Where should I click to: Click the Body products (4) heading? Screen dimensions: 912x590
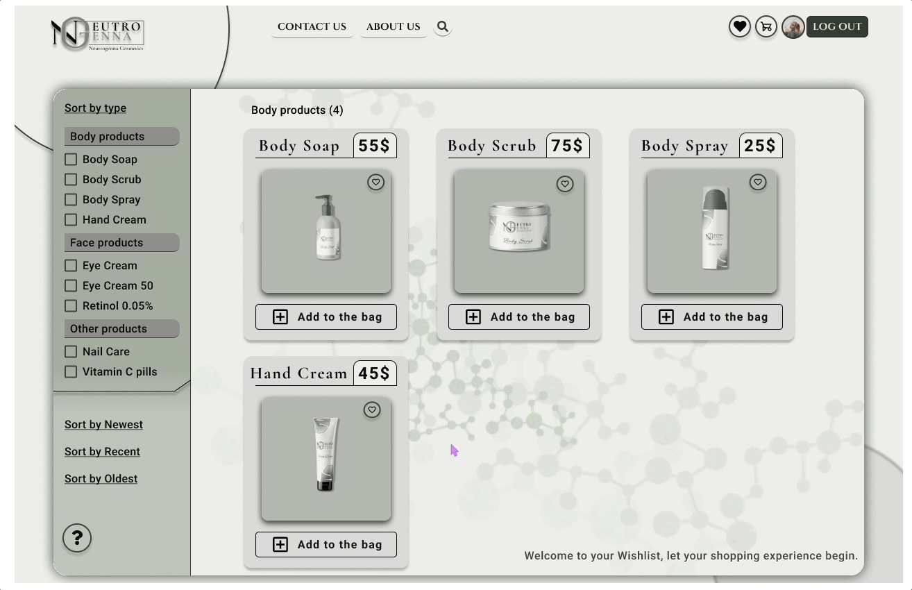click(297, 110)
